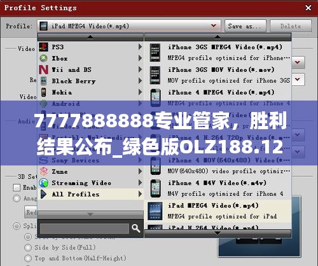Enable the 3D settings checkbox
Screen dimensions: 318x266
(17, 188)
